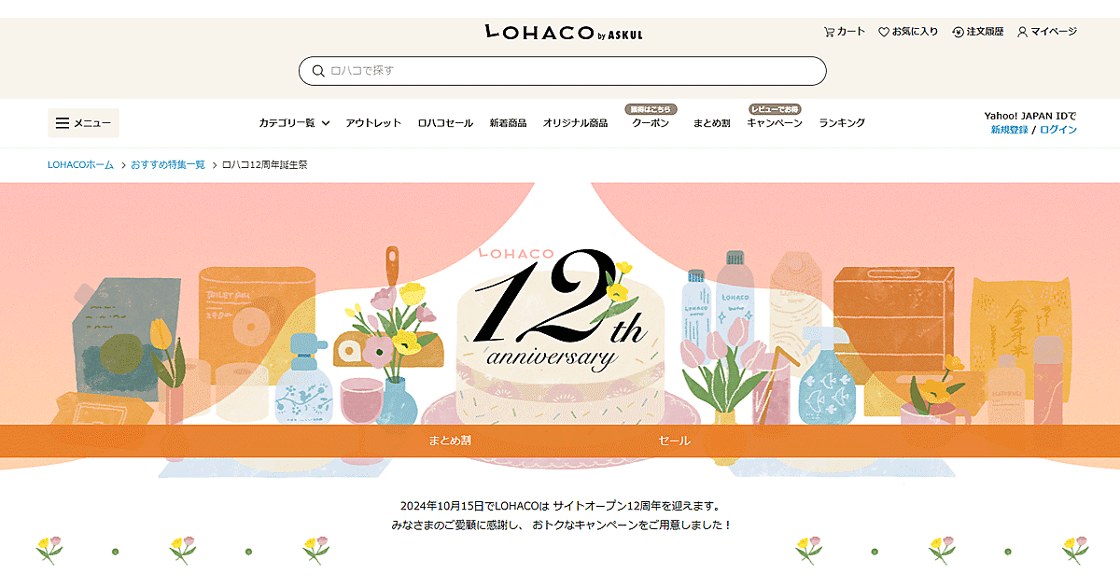
Task: Open ランキング in the top navigation
Action: pos(842,123)
